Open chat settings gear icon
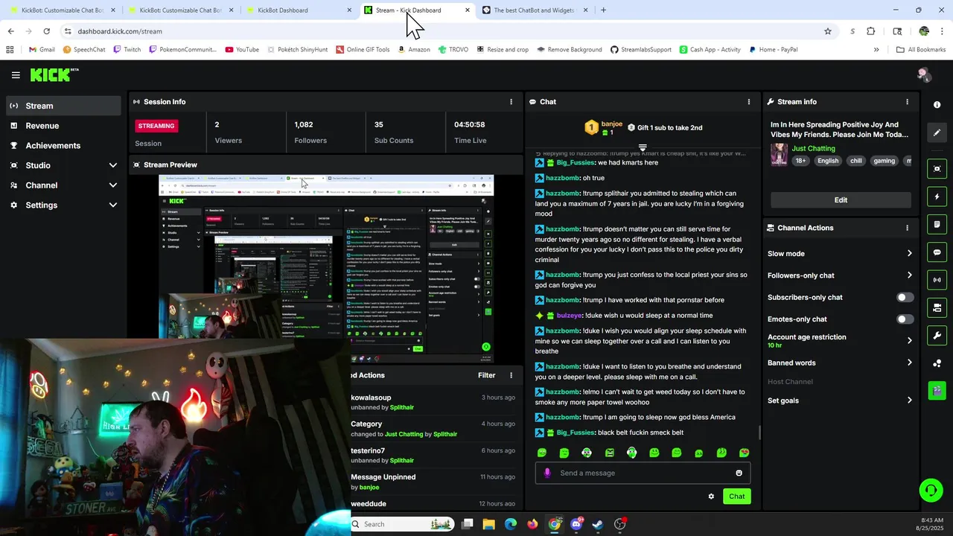The height and width of the screenshot is (536, 953). pos(711,497)
